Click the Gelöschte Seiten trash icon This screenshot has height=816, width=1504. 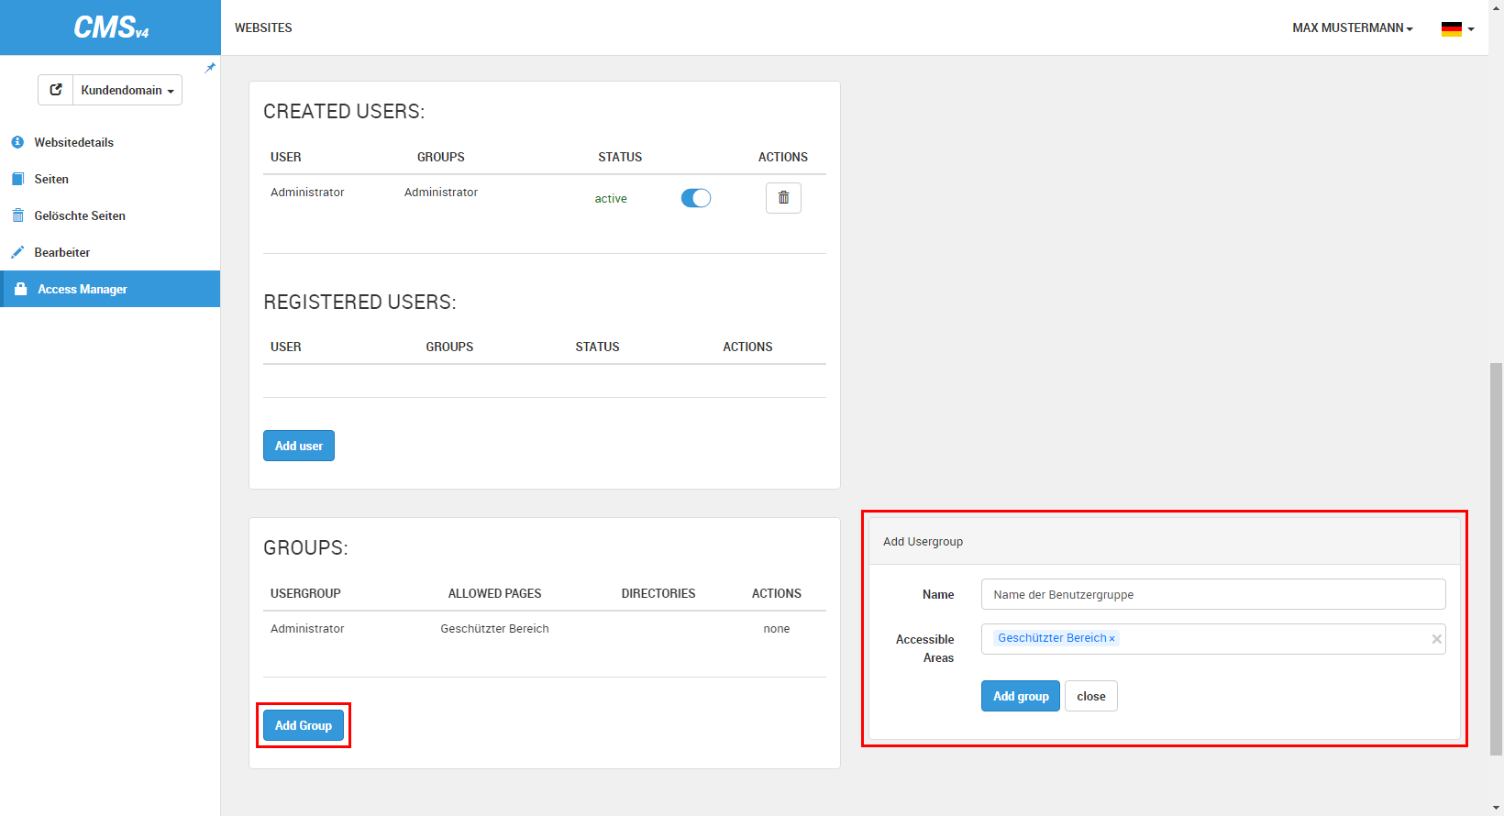tap(17, 215)
